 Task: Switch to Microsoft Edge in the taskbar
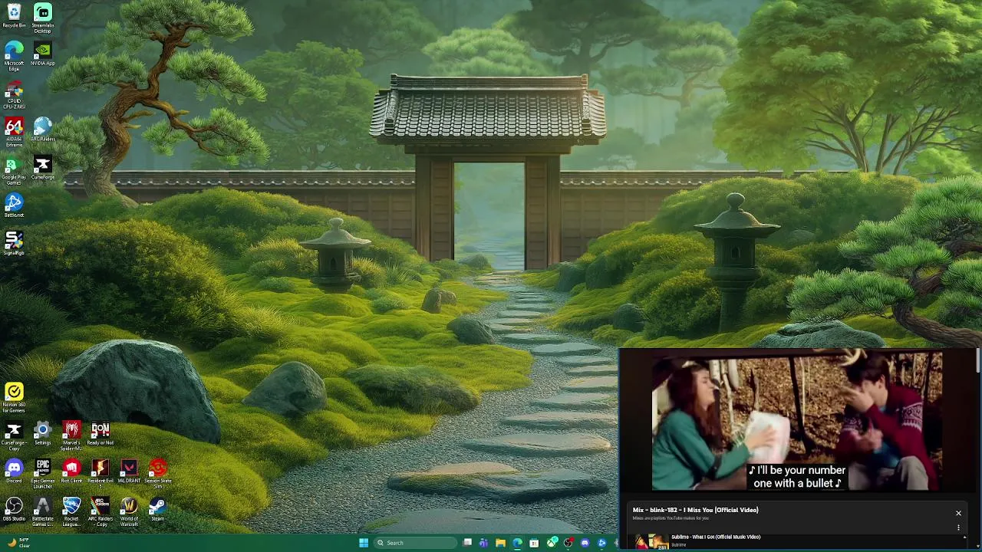point(517,543)
